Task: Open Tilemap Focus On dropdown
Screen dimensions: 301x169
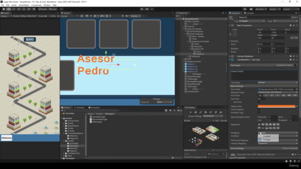Action: point(164,102)
